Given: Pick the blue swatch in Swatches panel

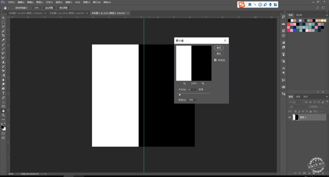Looking at the screenshot, I should click(295, 31).
